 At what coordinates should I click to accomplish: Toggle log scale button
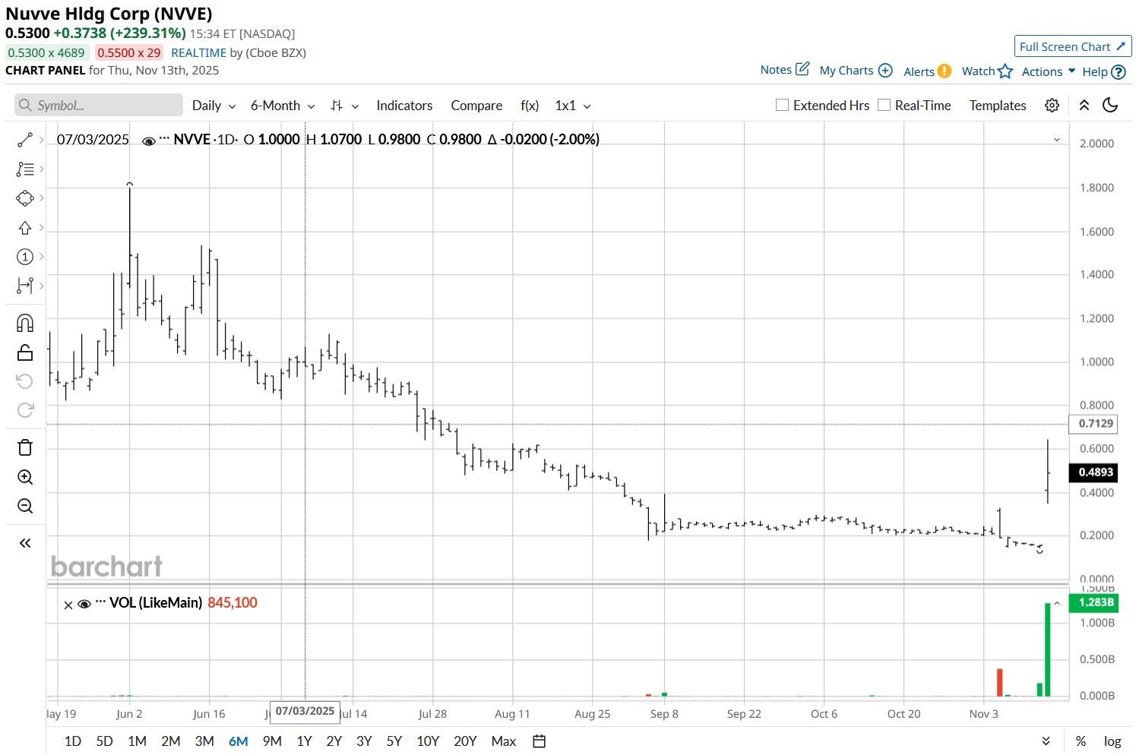click(x=1112, y=741)
